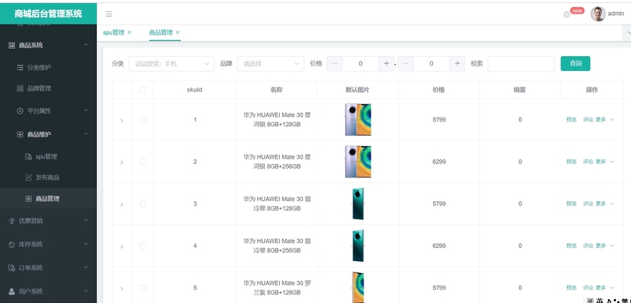Open the 更多 dropdown for skuId 3

coord(605,204)
